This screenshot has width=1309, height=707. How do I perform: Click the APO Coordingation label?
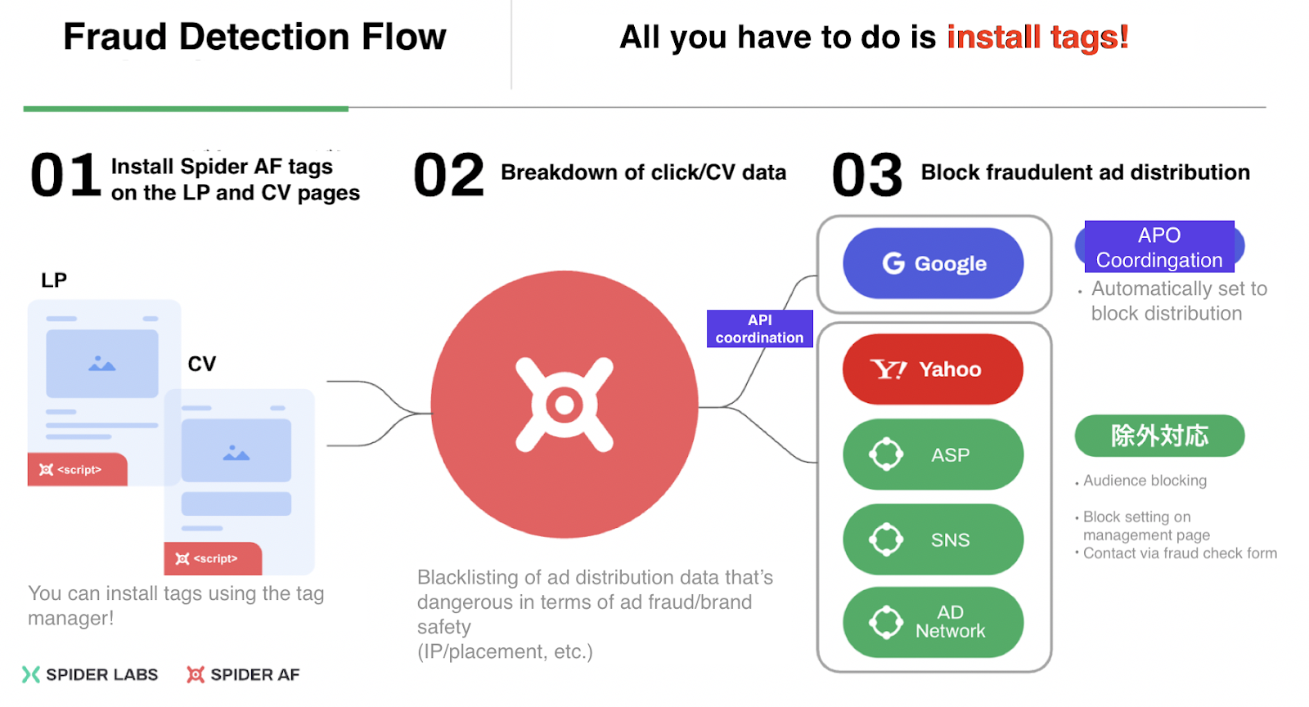1159,247
